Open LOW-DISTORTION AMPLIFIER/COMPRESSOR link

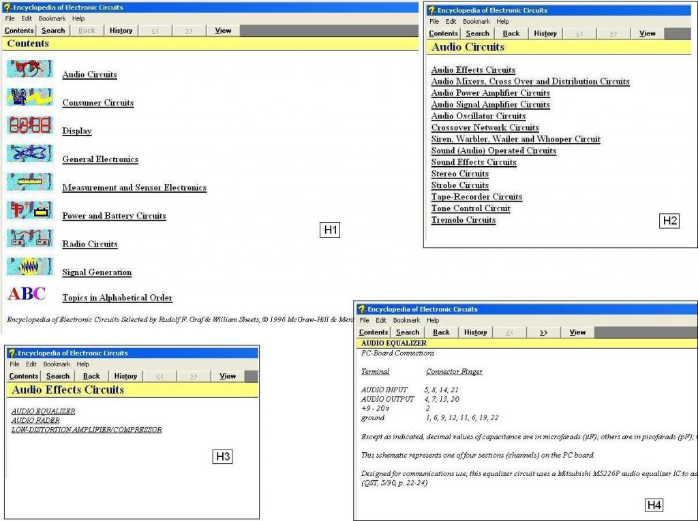[87, 430]
